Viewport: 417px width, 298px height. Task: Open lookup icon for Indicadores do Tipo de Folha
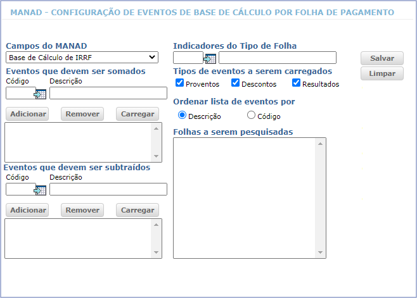(210, 58)
